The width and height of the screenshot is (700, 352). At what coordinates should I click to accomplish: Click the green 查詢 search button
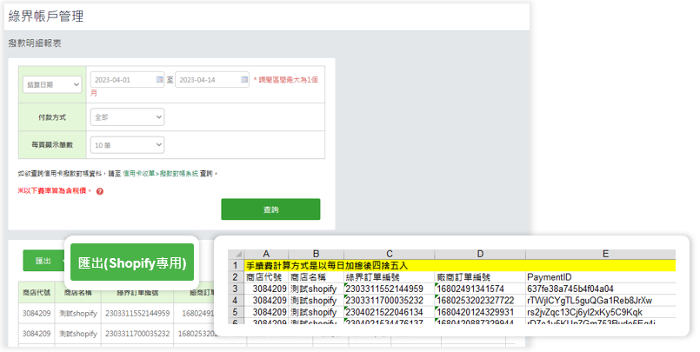[270, 209]
